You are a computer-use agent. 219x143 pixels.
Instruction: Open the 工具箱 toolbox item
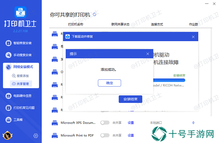14,120
